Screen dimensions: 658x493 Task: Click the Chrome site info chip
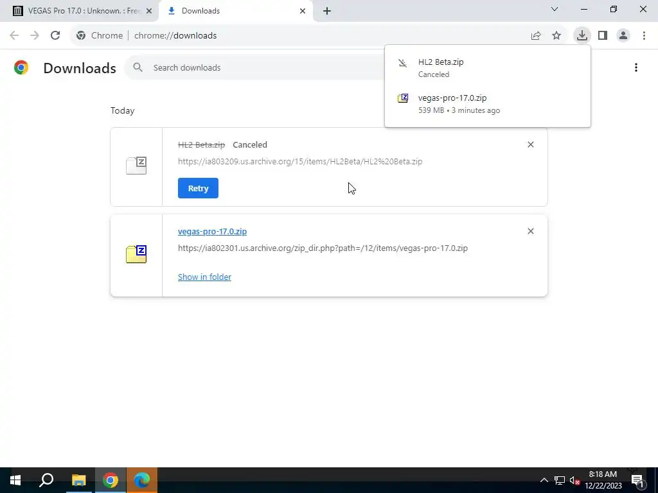100,36
